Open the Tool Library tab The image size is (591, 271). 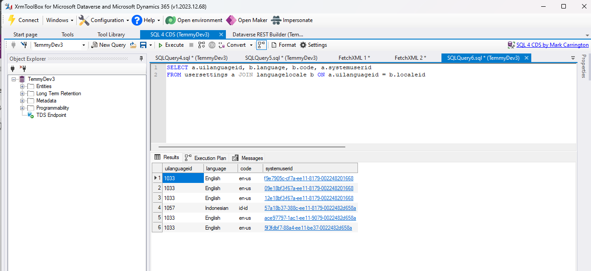click(111, 35)
